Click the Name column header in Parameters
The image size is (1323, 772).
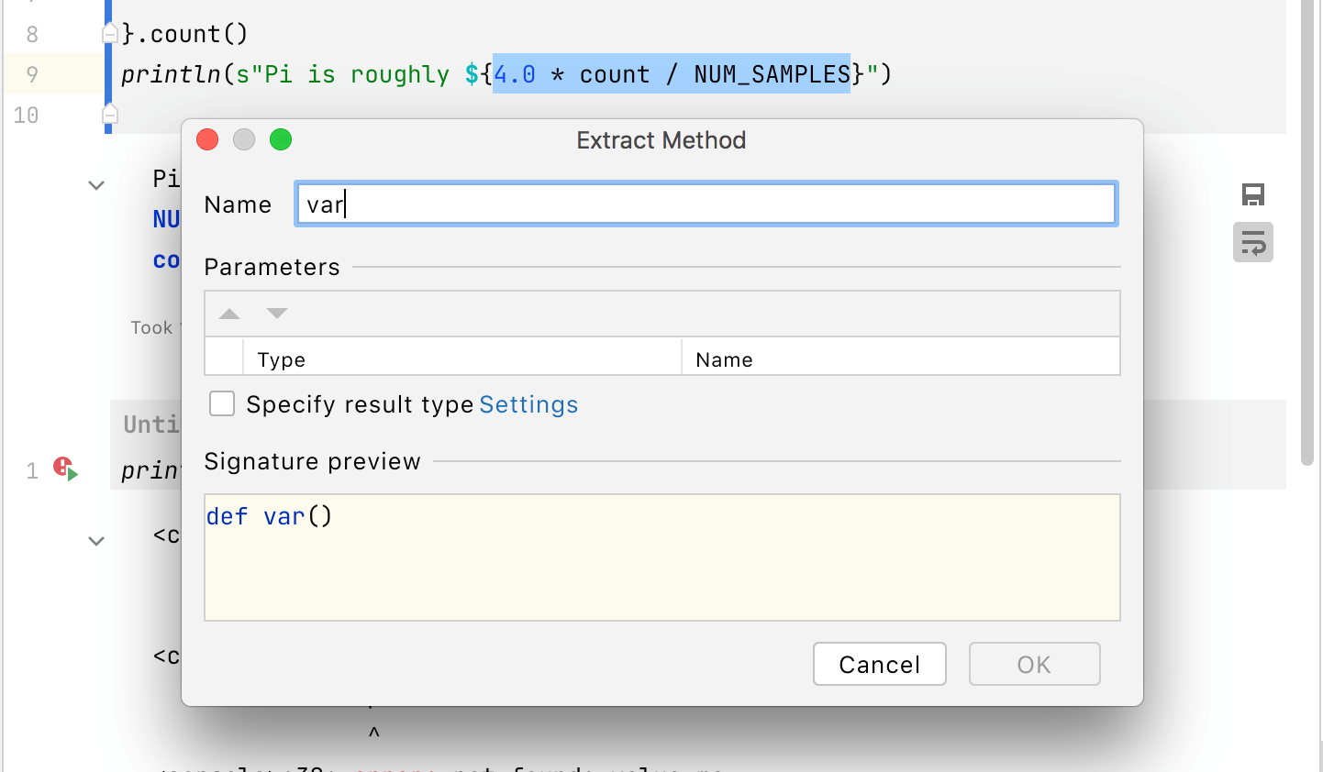point(724,358)
